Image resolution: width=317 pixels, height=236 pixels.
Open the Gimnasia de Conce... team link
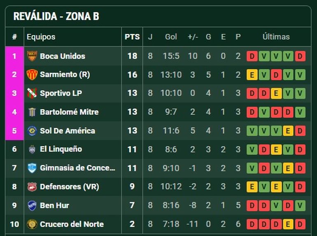[x=78, y=168]
